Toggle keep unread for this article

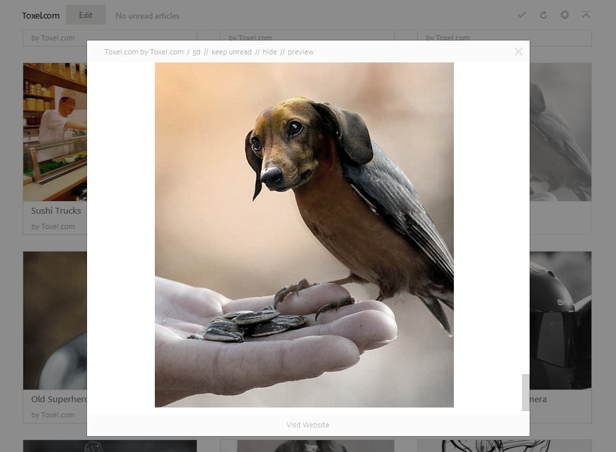click(231, 51)
